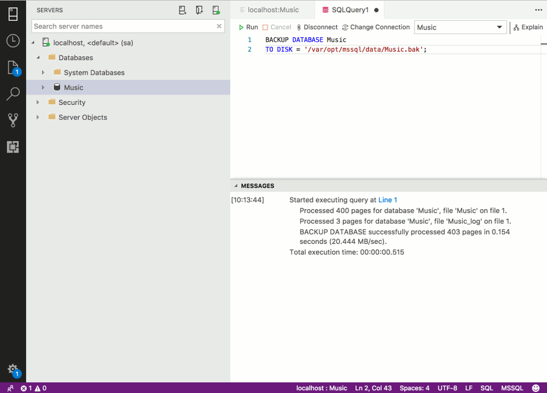This screenshot has height=393, width=547.
Task: Expand the Server Objects folder
Action: point(38,118)
